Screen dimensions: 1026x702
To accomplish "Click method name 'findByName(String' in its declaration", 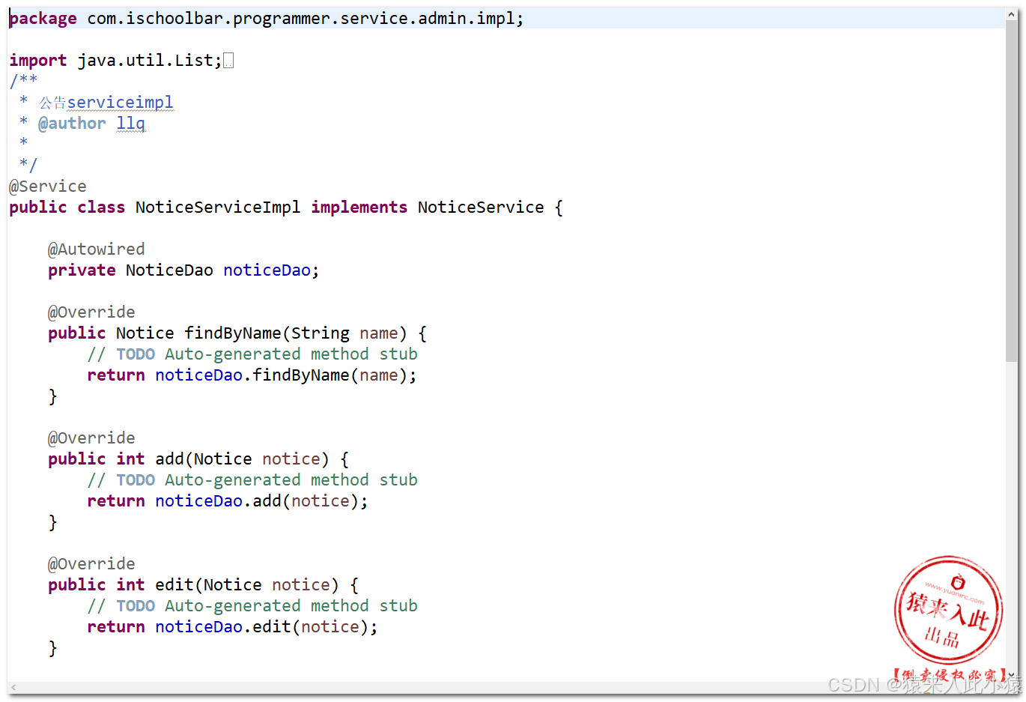I will (x=267, y=333).
